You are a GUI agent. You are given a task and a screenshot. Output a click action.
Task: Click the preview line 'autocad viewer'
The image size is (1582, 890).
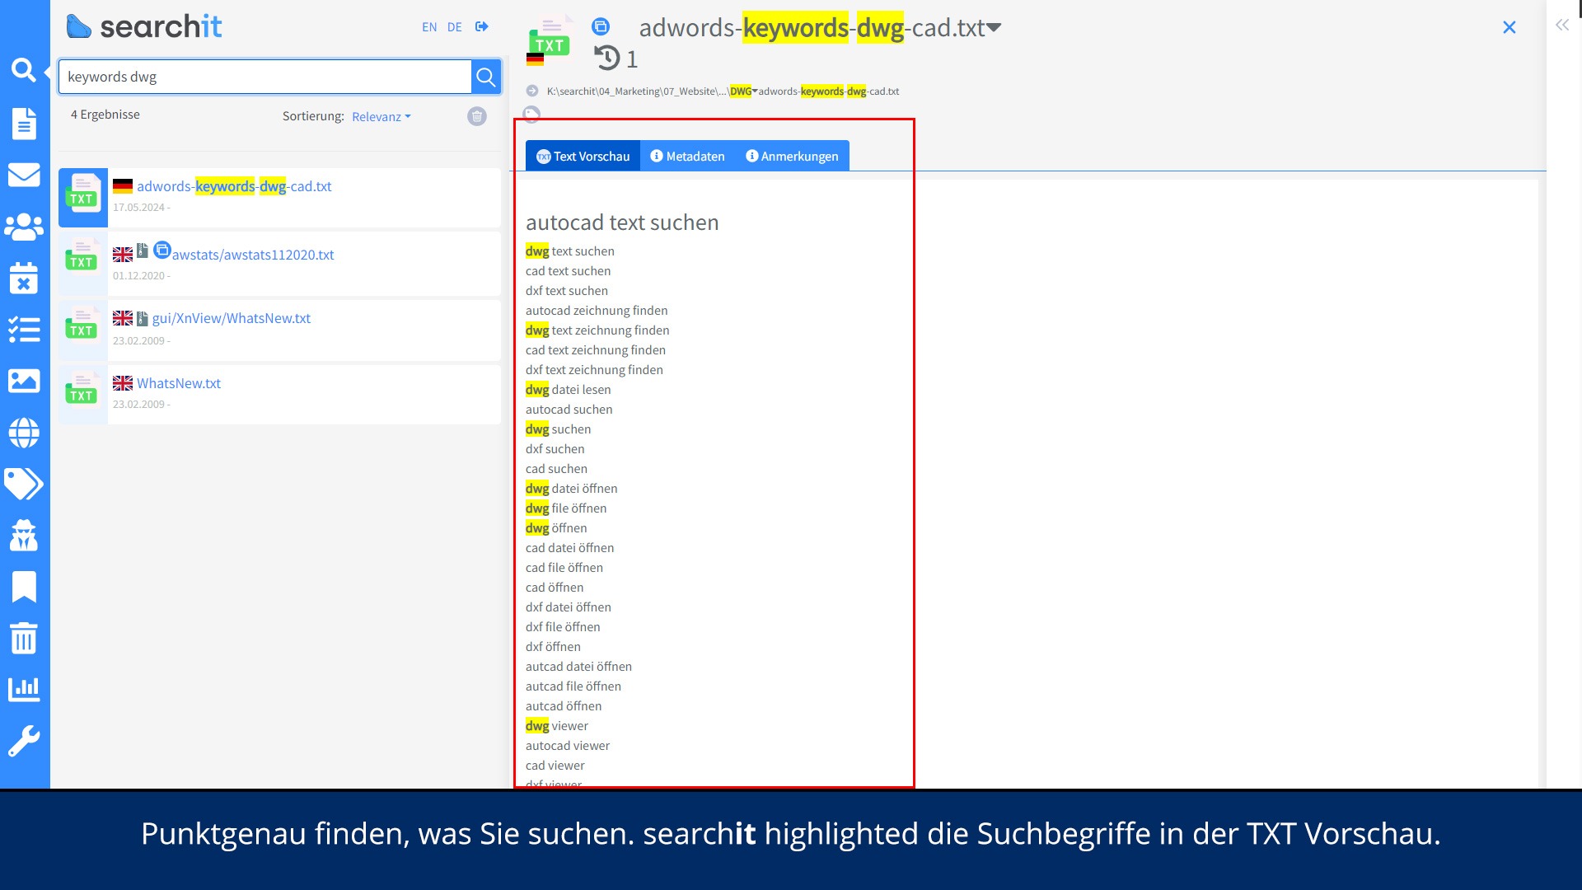click(x=568, y=746)
